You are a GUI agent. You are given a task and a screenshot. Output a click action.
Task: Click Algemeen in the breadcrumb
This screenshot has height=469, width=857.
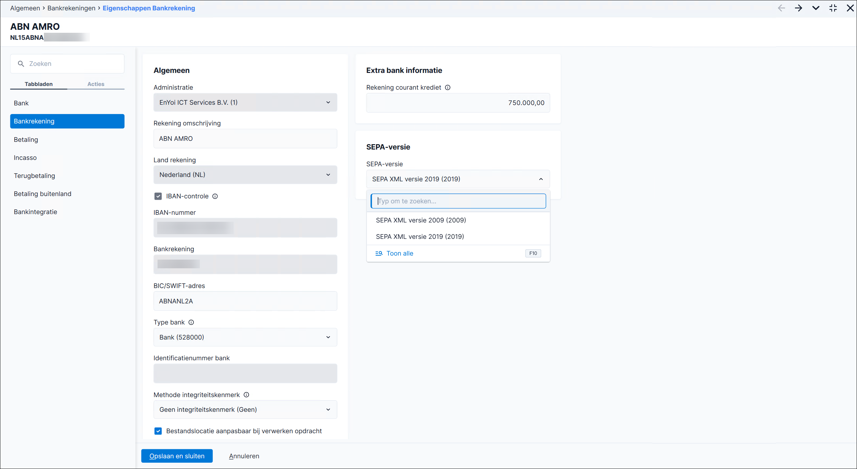25,8
